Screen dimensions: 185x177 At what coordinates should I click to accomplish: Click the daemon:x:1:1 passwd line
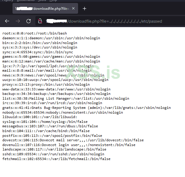pos(51,38)
